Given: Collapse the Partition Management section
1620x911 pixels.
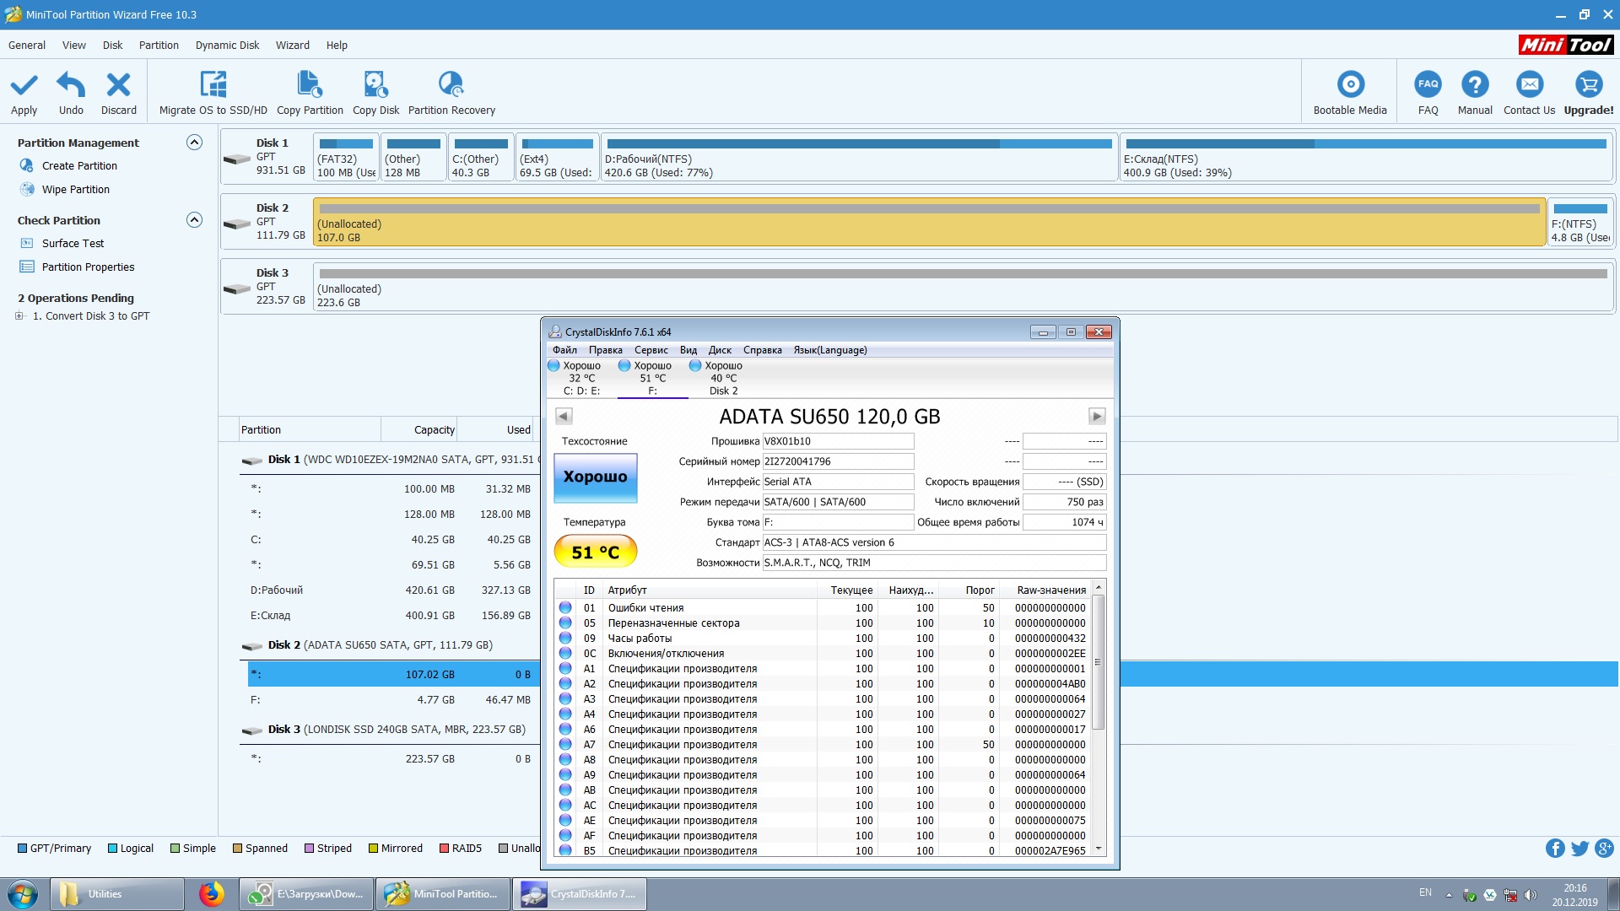Looking at the screenshot, I should click(194, 143).
